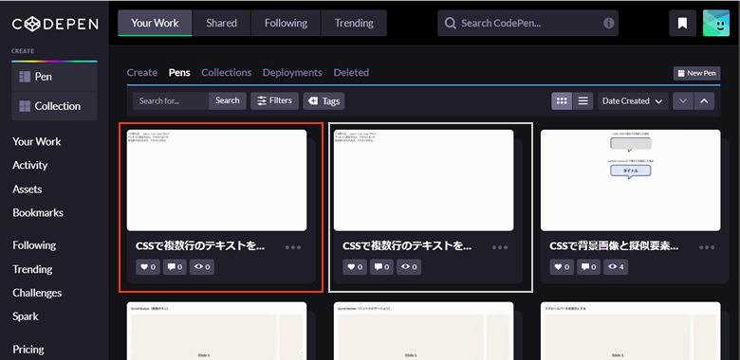This screenshot has width=740, height=360.
Task: Open the bookmark icon in the header
Action: click(682, 23)
